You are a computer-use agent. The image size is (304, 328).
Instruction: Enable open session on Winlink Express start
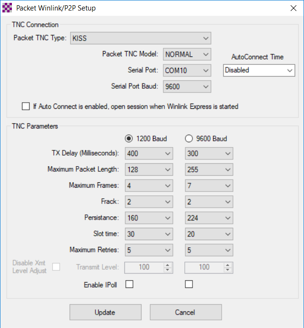coord(26,106)
